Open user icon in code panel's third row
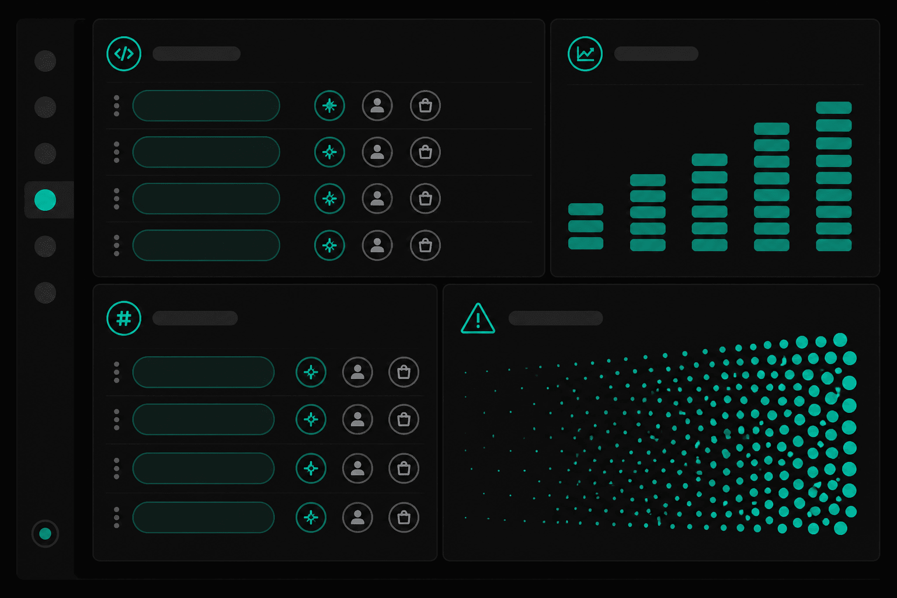Image resolution: width=897 pixels, height=598 pixels. point(377,199)
